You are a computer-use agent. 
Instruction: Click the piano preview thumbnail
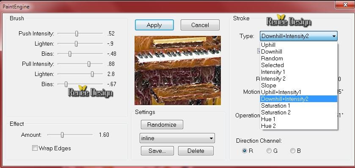[178, 70]
